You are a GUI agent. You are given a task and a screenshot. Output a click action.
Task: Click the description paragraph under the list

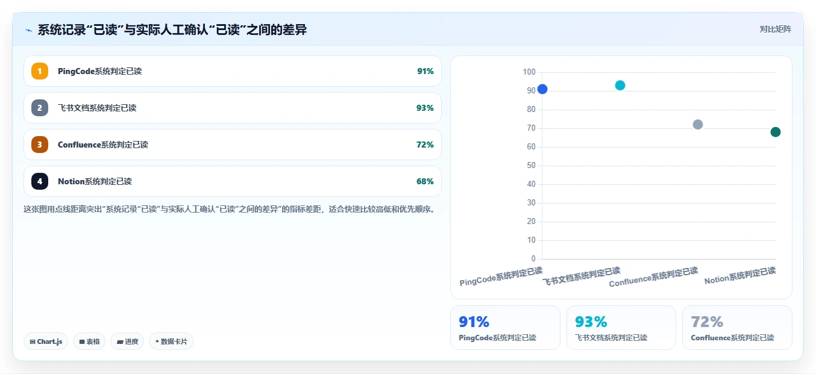[x=229, y=210]
